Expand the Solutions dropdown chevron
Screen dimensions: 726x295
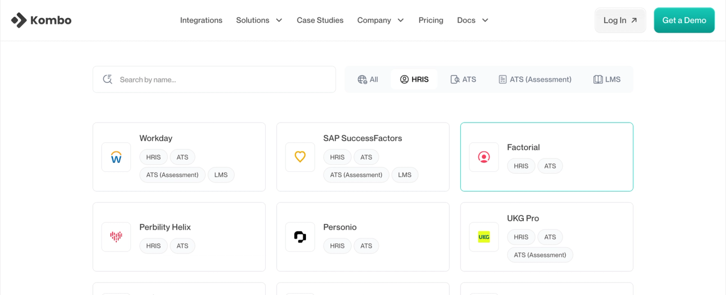279,20
